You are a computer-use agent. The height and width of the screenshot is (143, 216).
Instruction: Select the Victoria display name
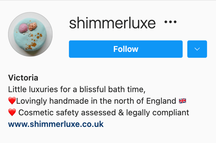point(23,78)
